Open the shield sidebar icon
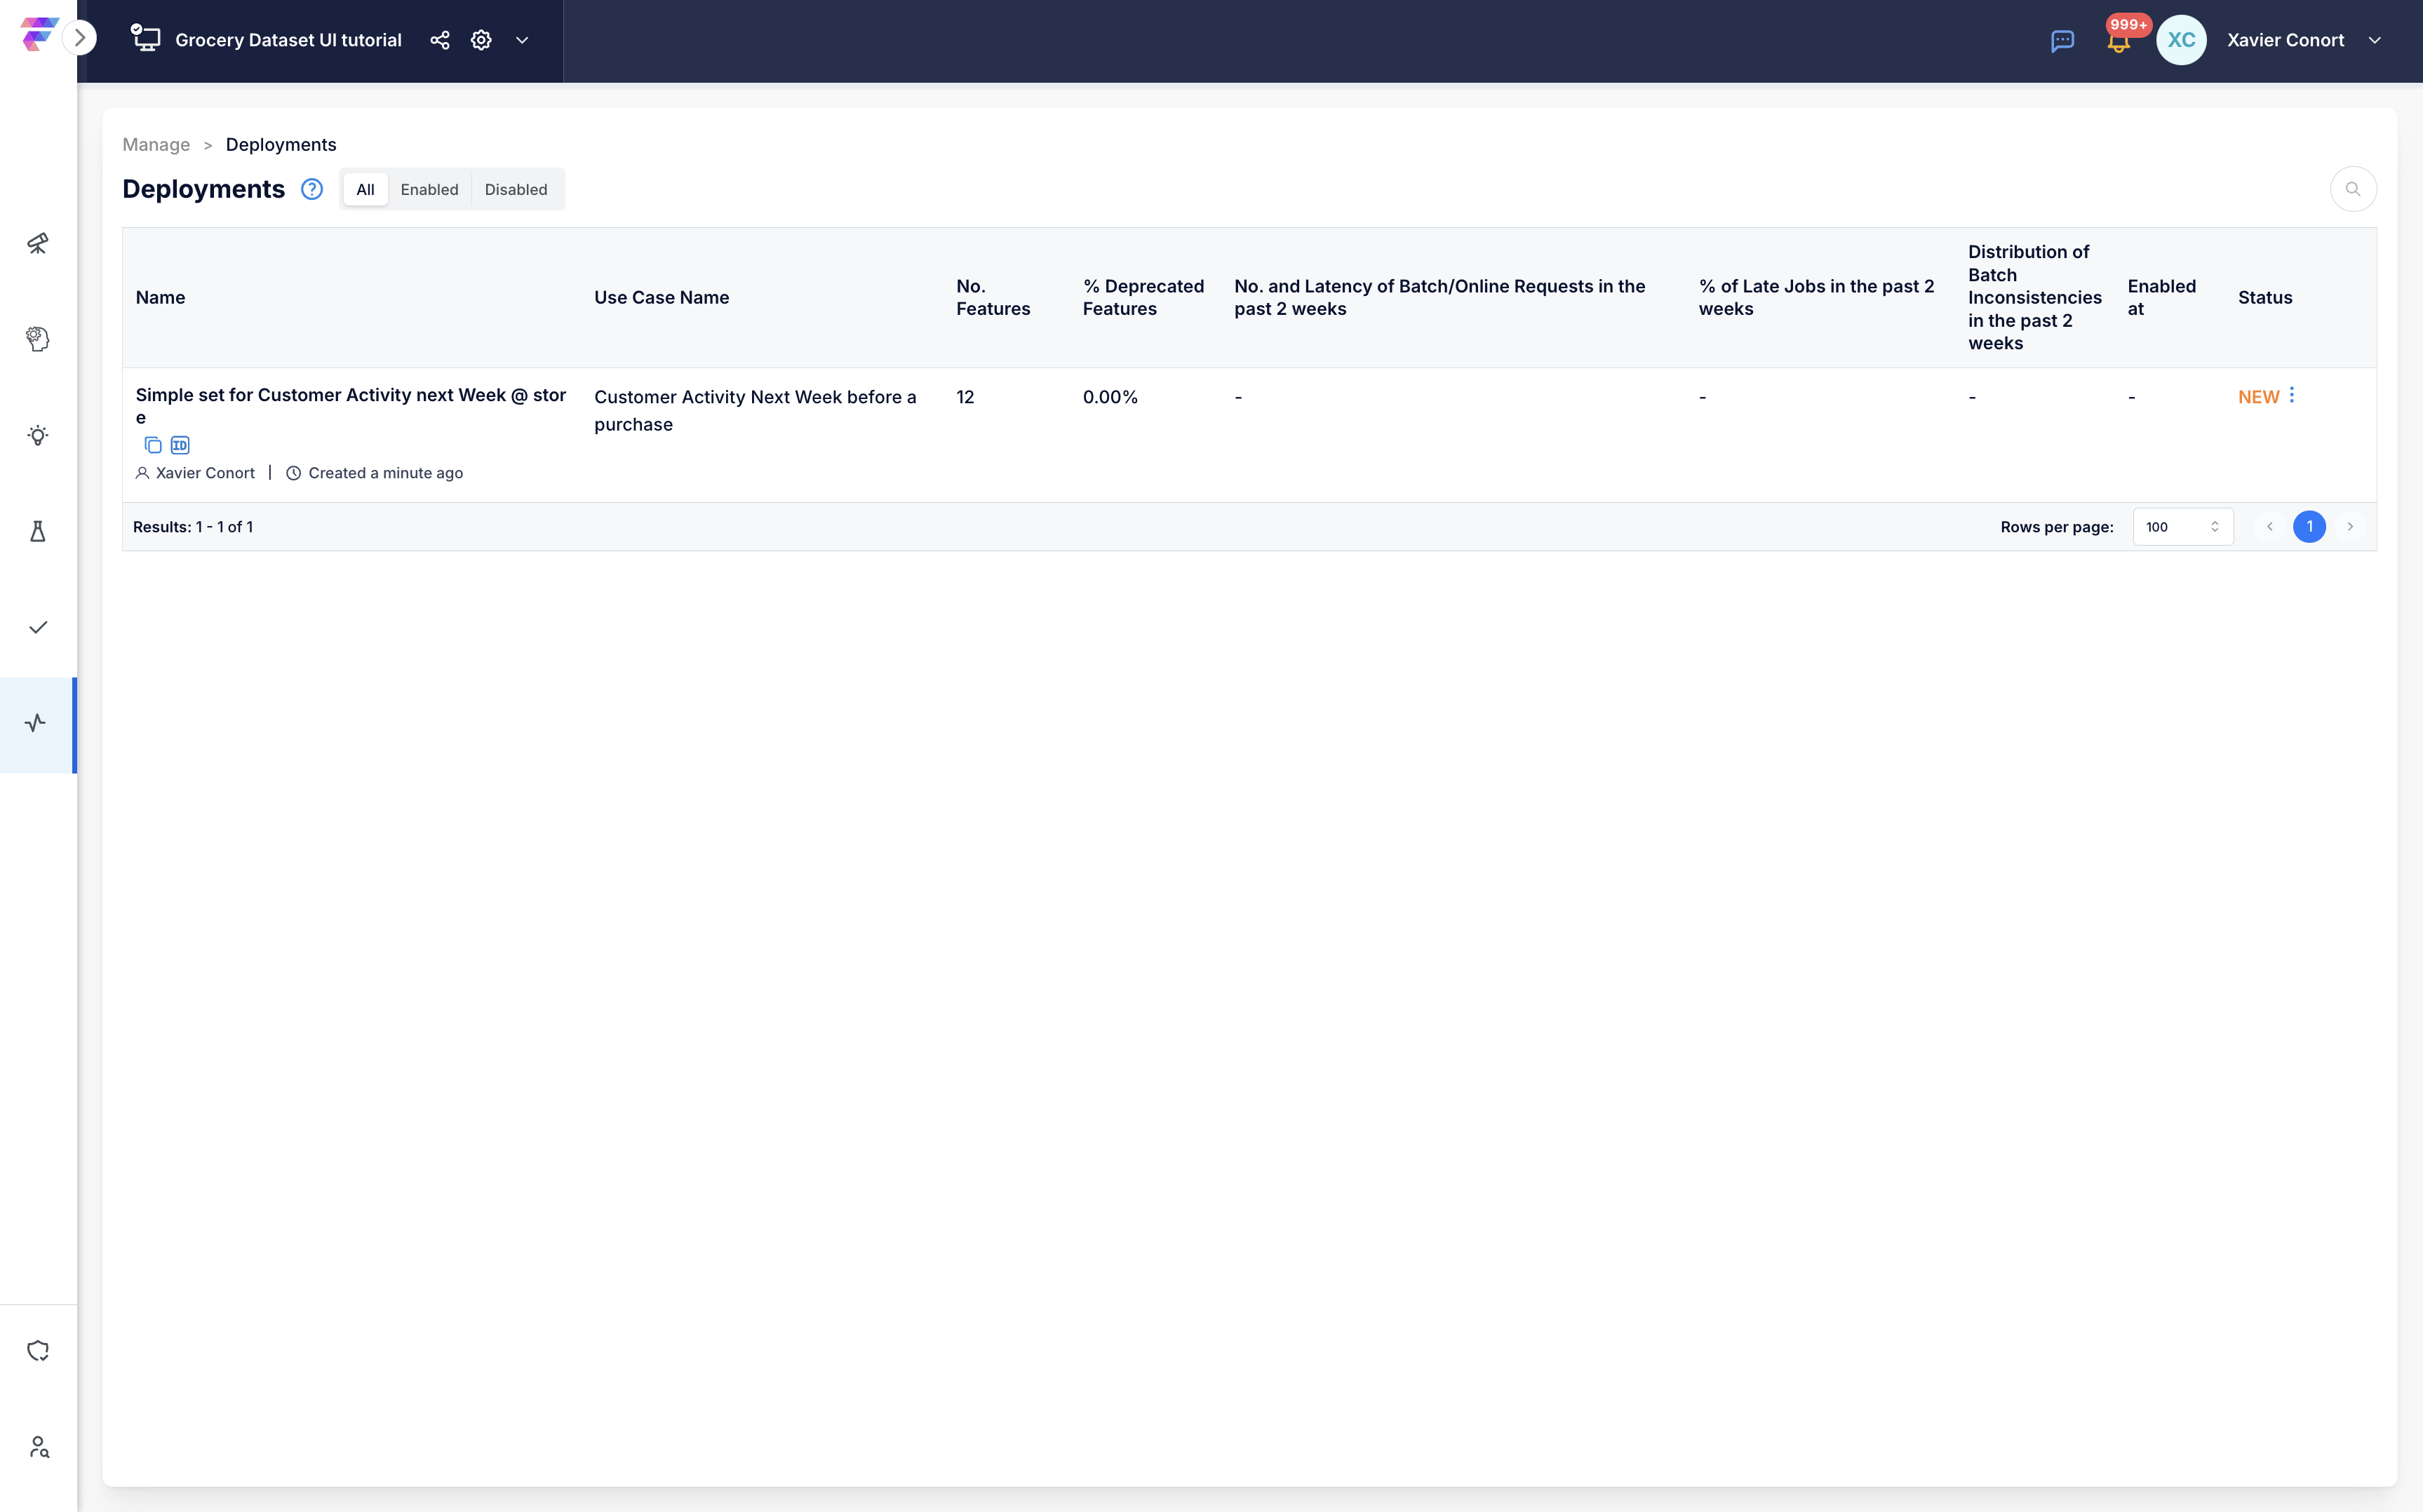This screenshot has height=1512, width=2423. tap(38, 1351)
